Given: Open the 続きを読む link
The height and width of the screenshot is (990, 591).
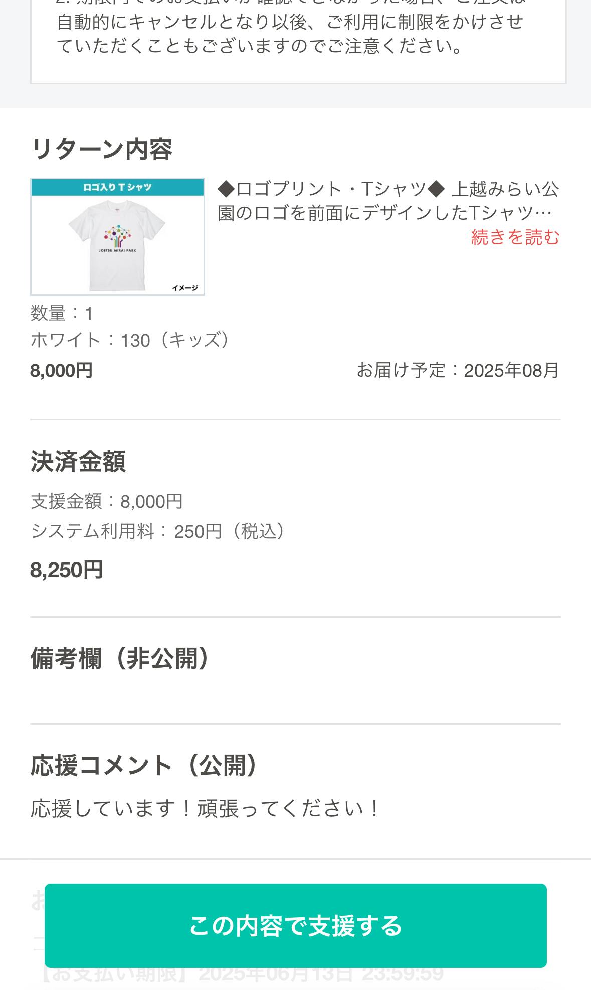Looking at the screenshot, I should point(515,237).
